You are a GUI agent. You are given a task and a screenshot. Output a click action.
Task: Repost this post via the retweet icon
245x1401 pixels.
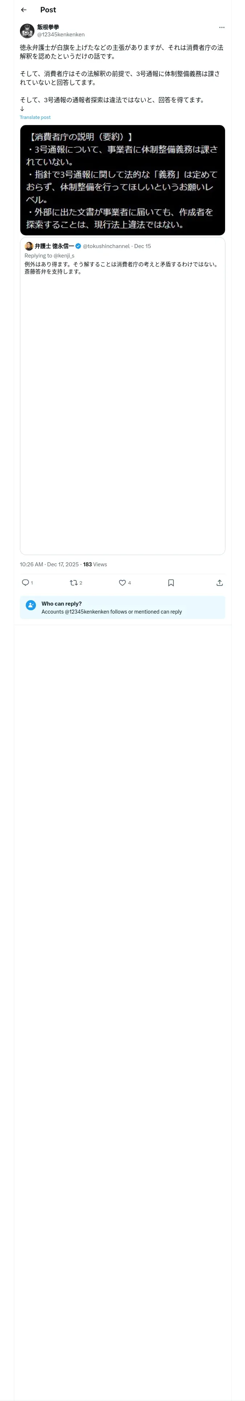pyautogui.click(x=74, y=583)
